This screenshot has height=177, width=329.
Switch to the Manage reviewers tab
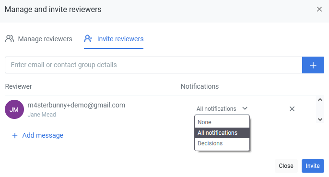point(38,39)
